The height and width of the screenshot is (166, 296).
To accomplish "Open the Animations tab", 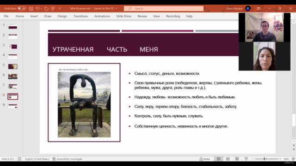I will [102, 16].
